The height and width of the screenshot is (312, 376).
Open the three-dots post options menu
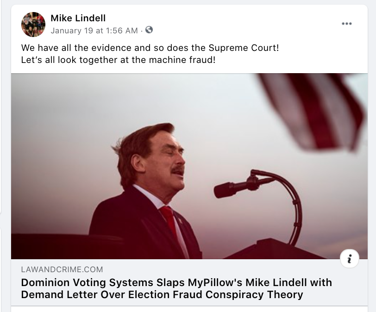[346, 24]
